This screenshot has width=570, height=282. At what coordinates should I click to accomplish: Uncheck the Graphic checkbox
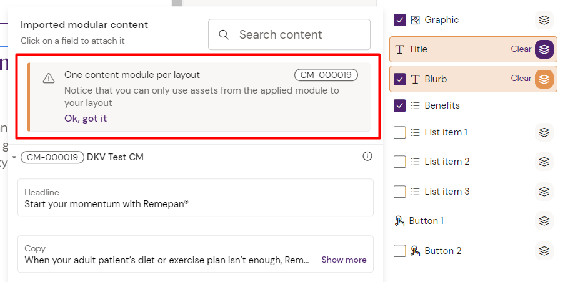[x=400, y=20]
